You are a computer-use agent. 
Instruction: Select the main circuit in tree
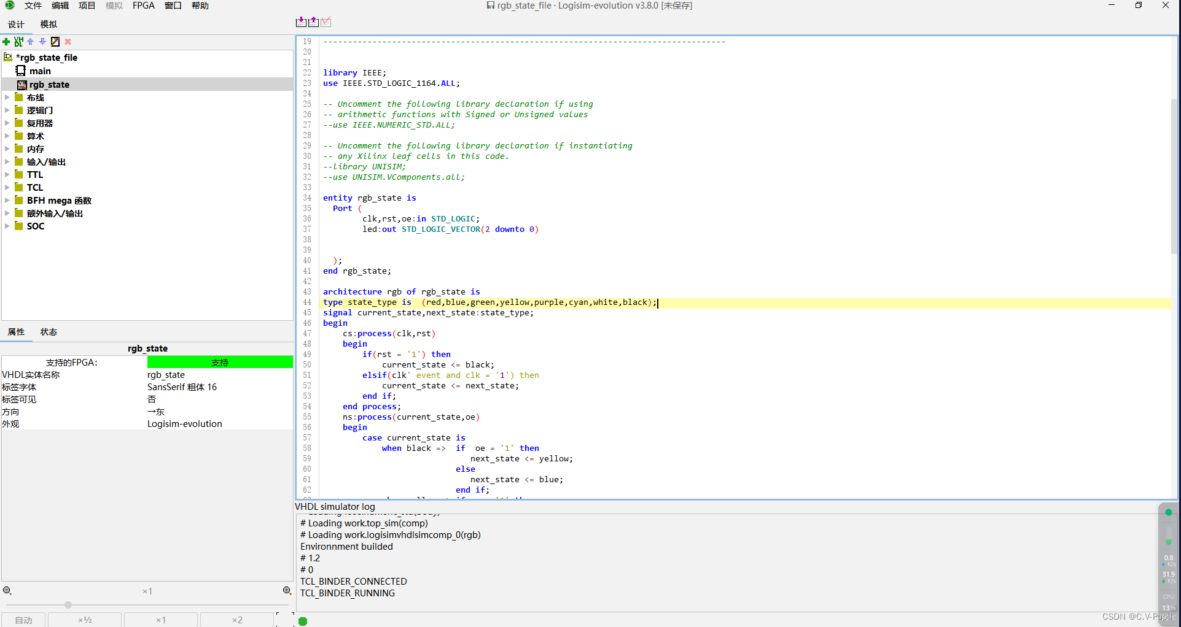(40, 71)
